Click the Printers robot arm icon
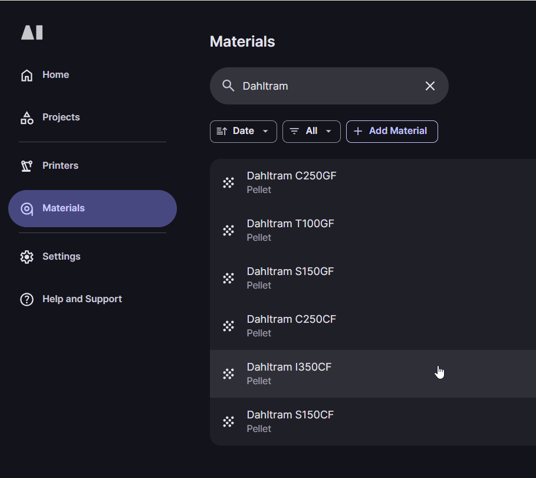Viewport: 536px width, 478px height. [x=27, y=166]
